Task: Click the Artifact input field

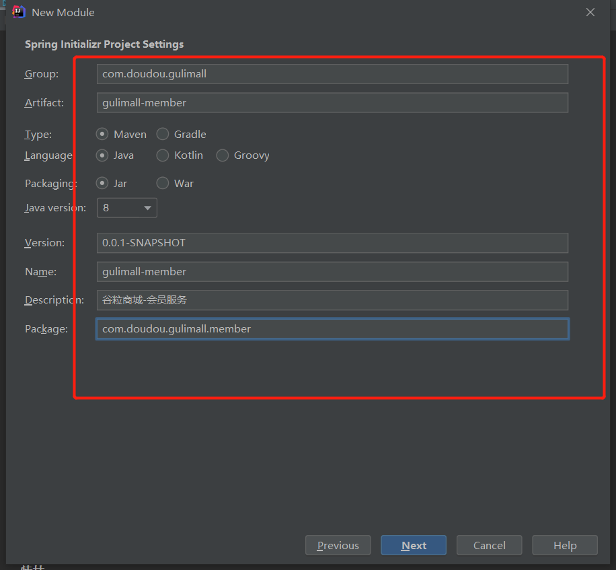Action: click(332, 102)
